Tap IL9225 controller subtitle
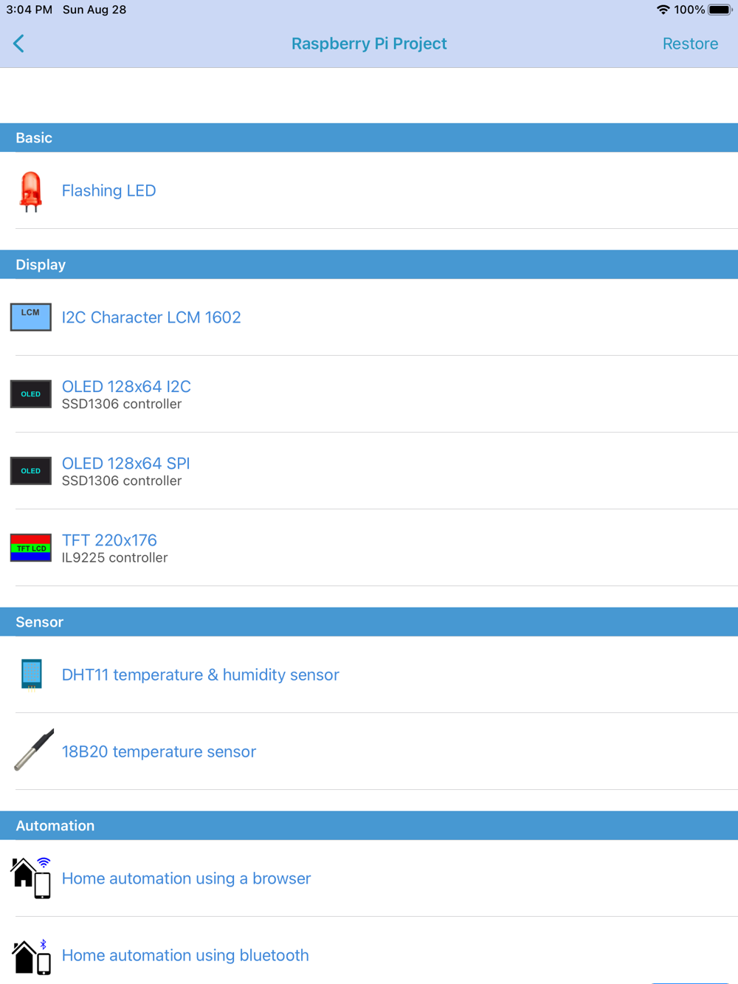Viewport: 738px width, 984px height. click(114, 558)
